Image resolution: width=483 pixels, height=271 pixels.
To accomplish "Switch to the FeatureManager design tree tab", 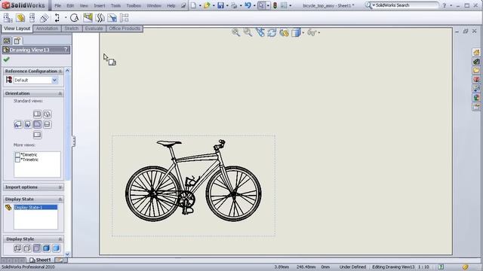I will point(7,41).
